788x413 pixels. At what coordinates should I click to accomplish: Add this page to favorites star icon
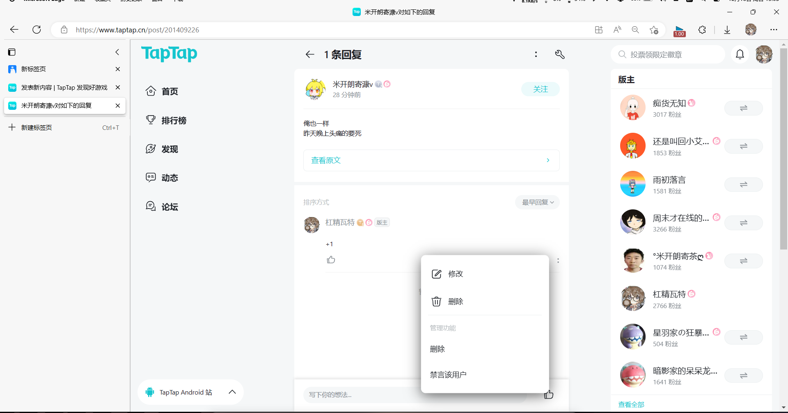[x=654, y=29]
